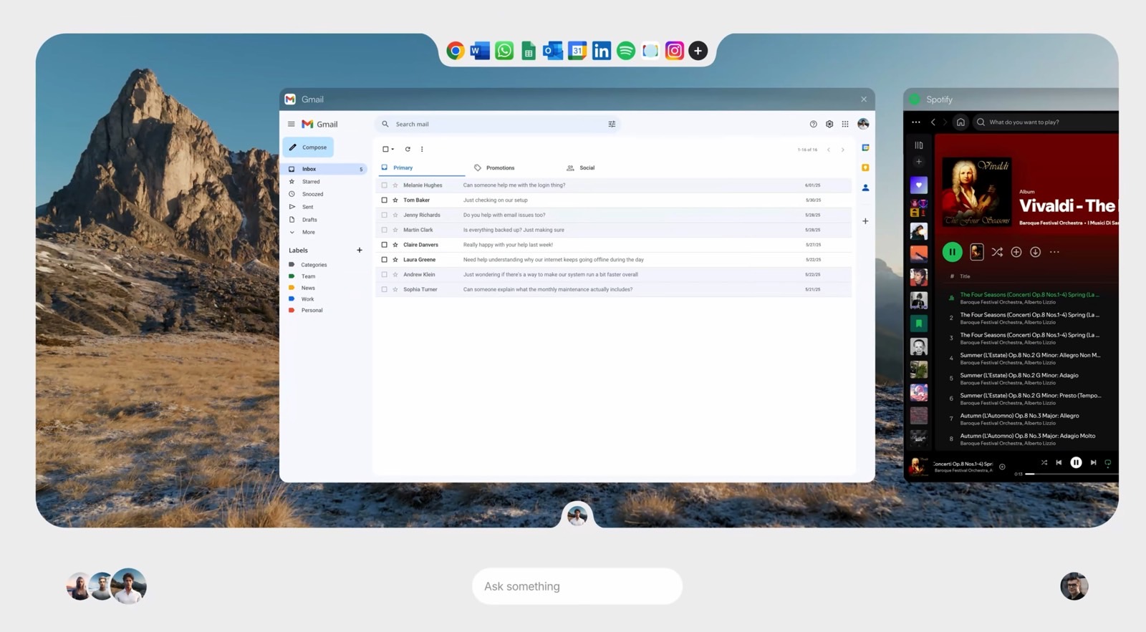Download the Vivaldi album in Spotify
Viewport: 1146px width, 632px height.
click(x=1035, y=252)
